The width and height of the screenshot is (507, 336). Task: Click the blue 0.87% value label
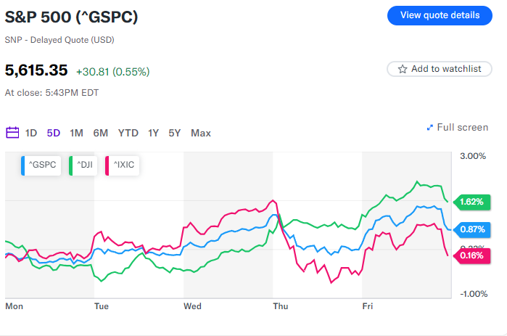click(471, 229)
